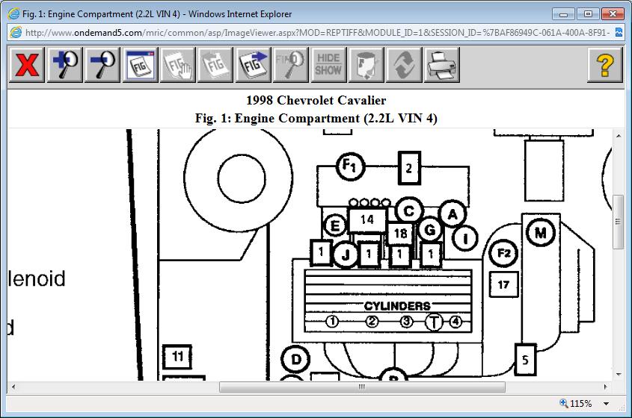
Task: Click the 1998 Chevrolet Cavalier heading
Action: (316, 100)
